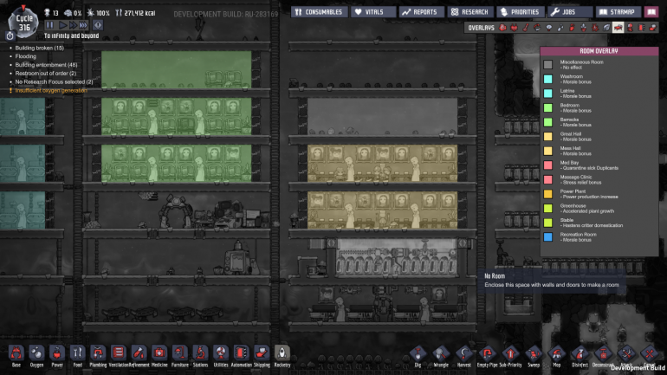
Task: Open the Ventilation build category
Action: (119, 353)
